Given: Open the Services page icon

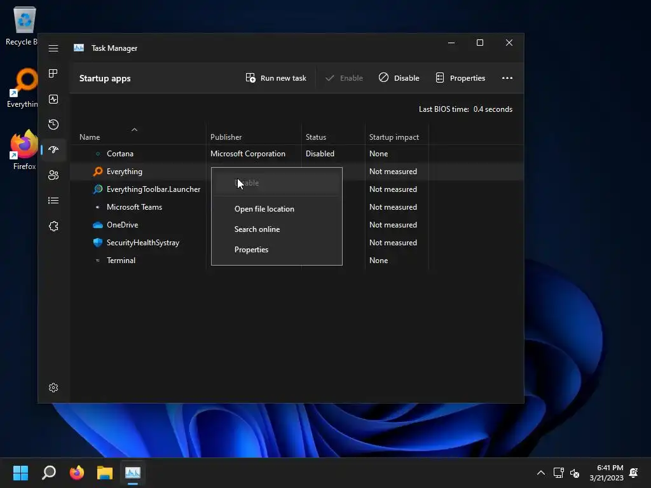Looking at the screenshot, I should click(x=53, y=226).
